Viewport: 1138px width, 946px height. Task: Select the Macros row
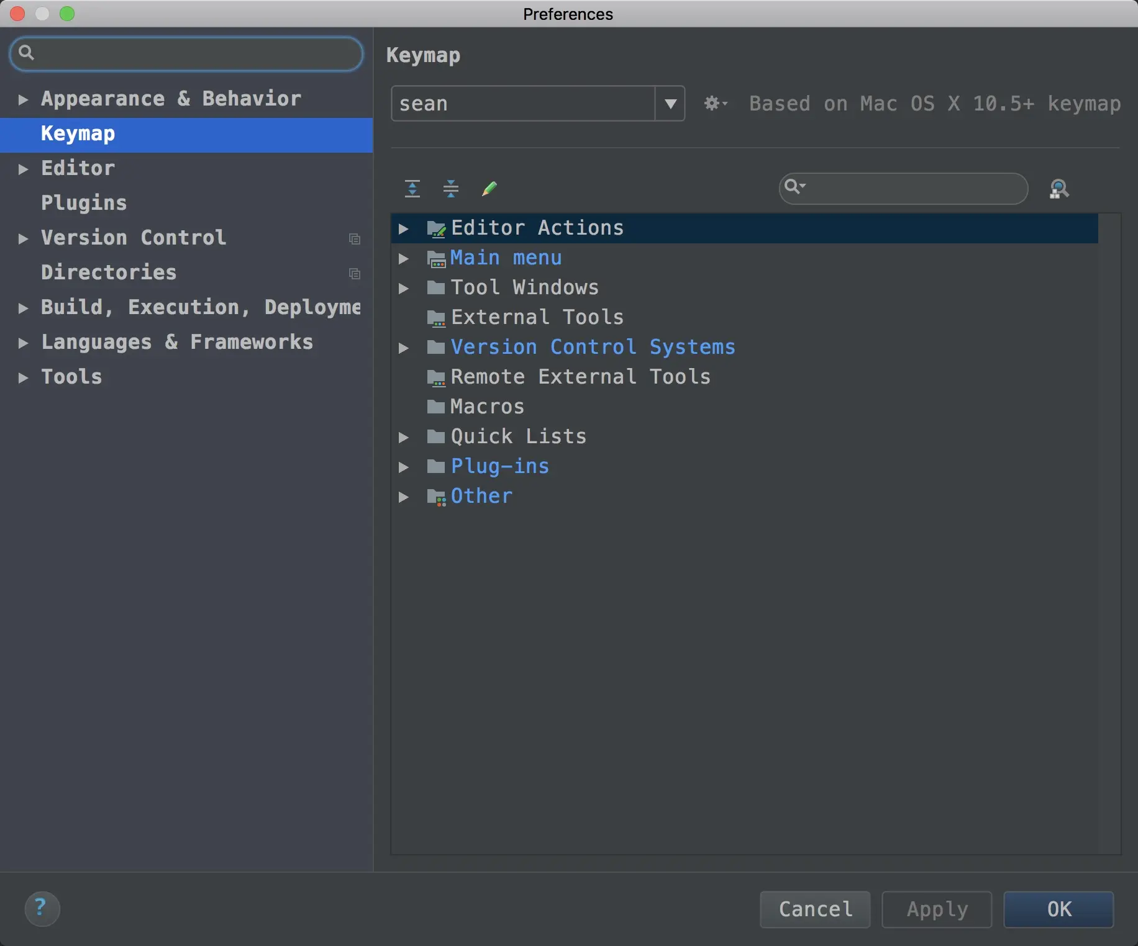point(745,407)
